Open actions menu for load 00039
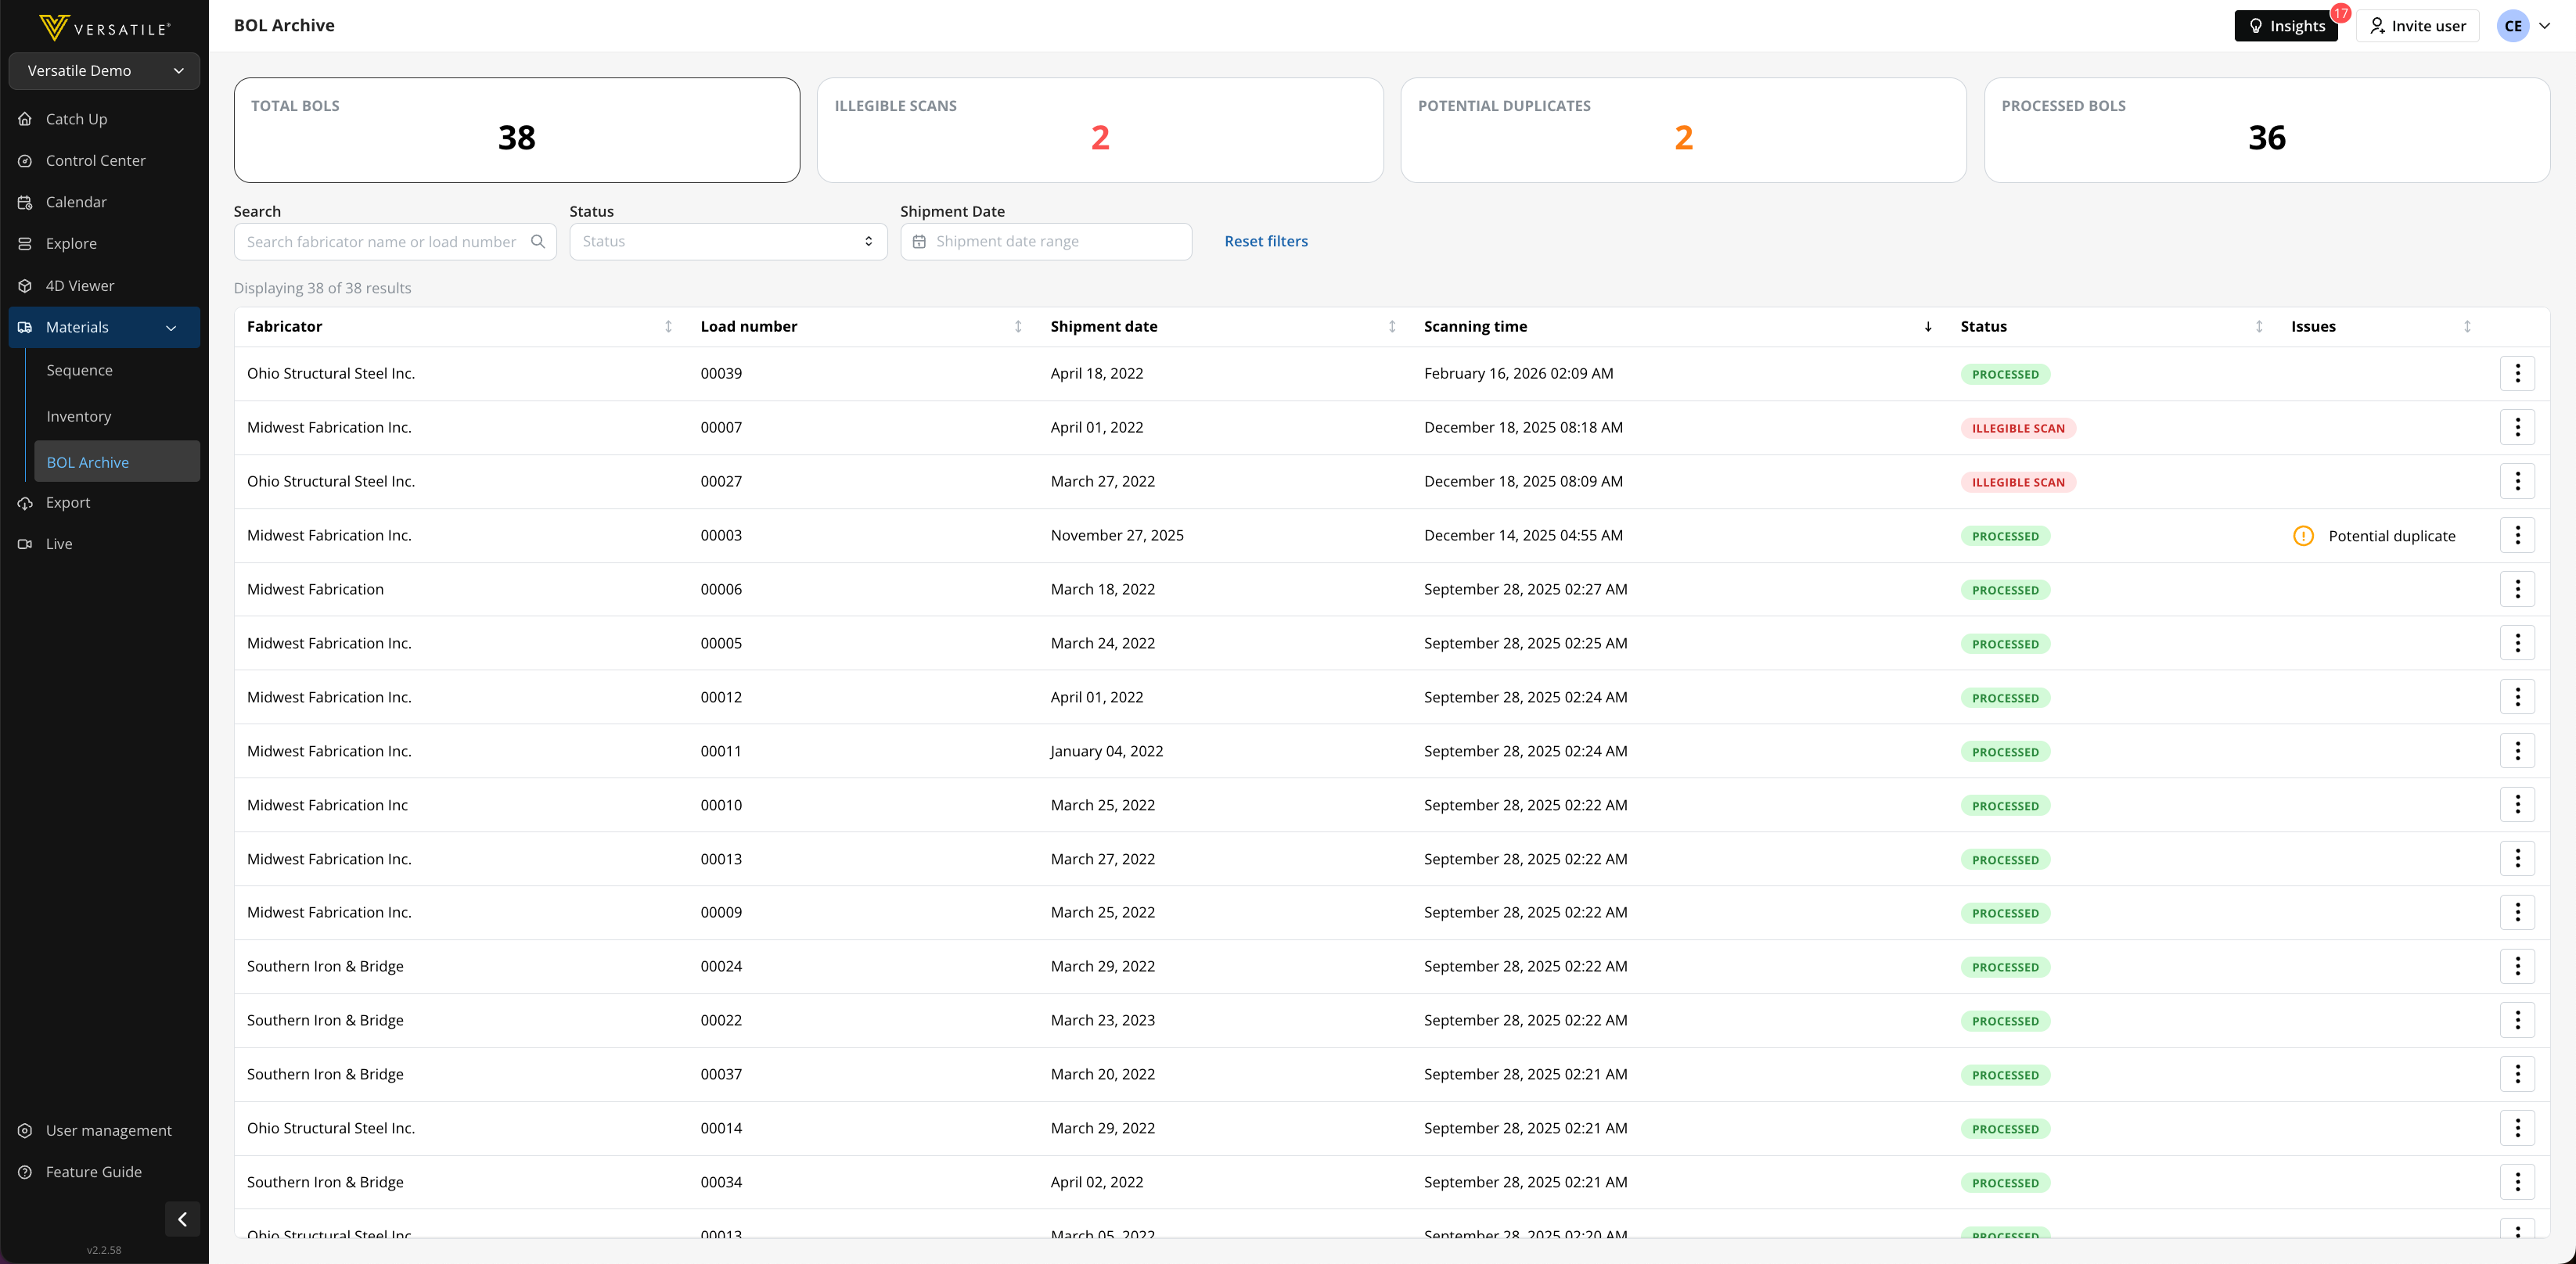The height and width of the screenshot is (1264, 2576). tap(2517, 374)
